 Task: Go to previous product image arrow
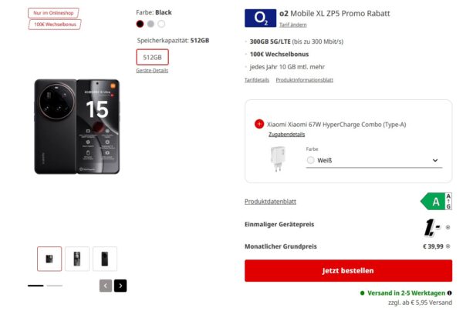[106, 286]
